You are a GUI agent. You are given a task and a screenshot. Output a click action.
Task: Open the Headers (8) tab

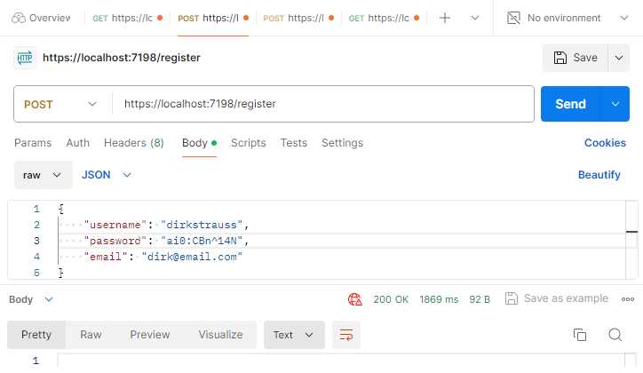coord(134,143)
